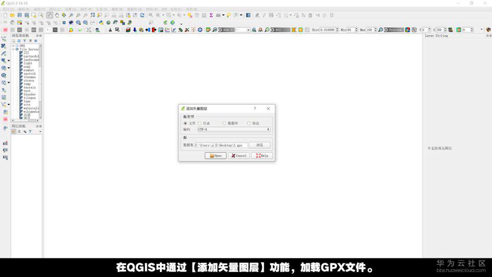
Task: Select the watercolor tile layer
Action: pos(31,108)
